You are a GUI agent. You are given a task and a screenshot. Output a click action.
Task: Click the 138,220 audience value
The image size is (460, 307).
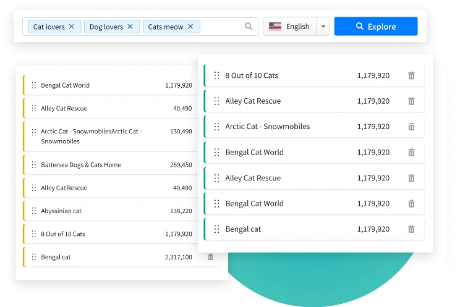(x=181, y=211)
